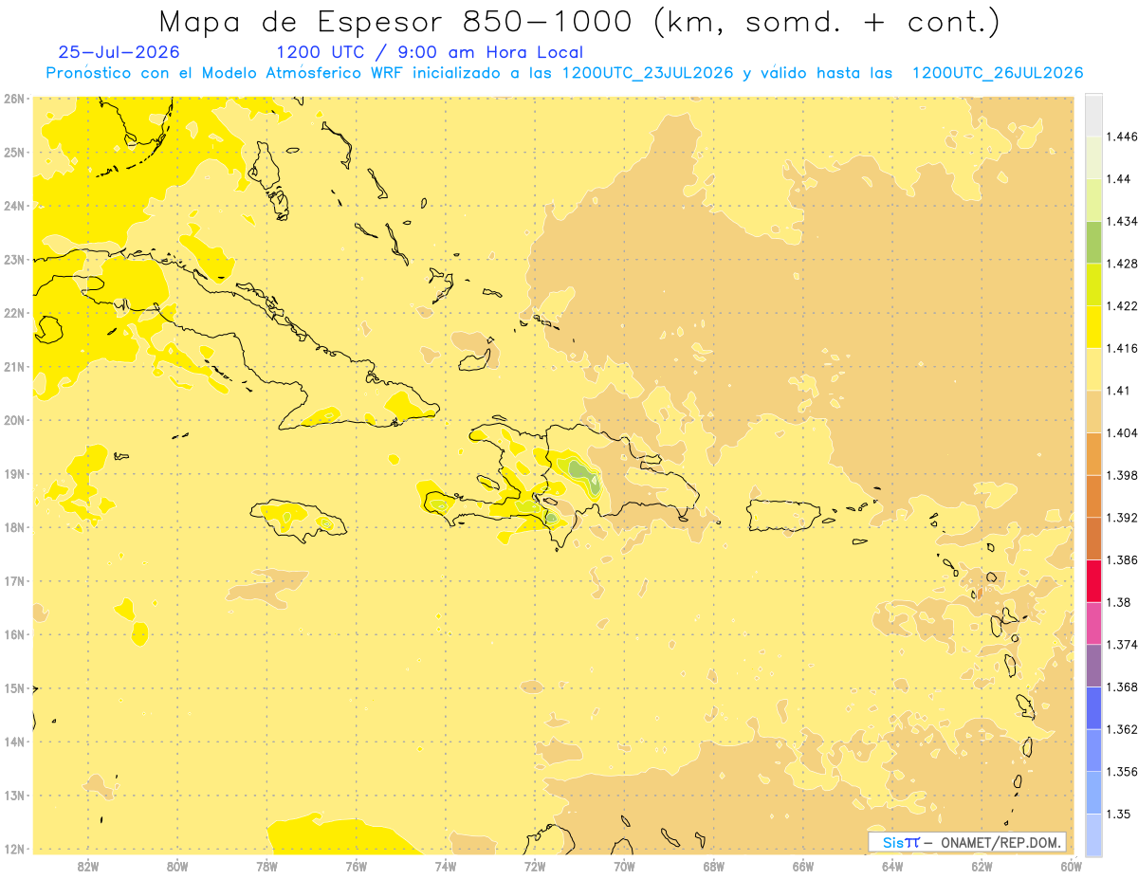Choose the dark blue swatch above 1.362
1138x879 pixels.
[x=1093, y=707]
